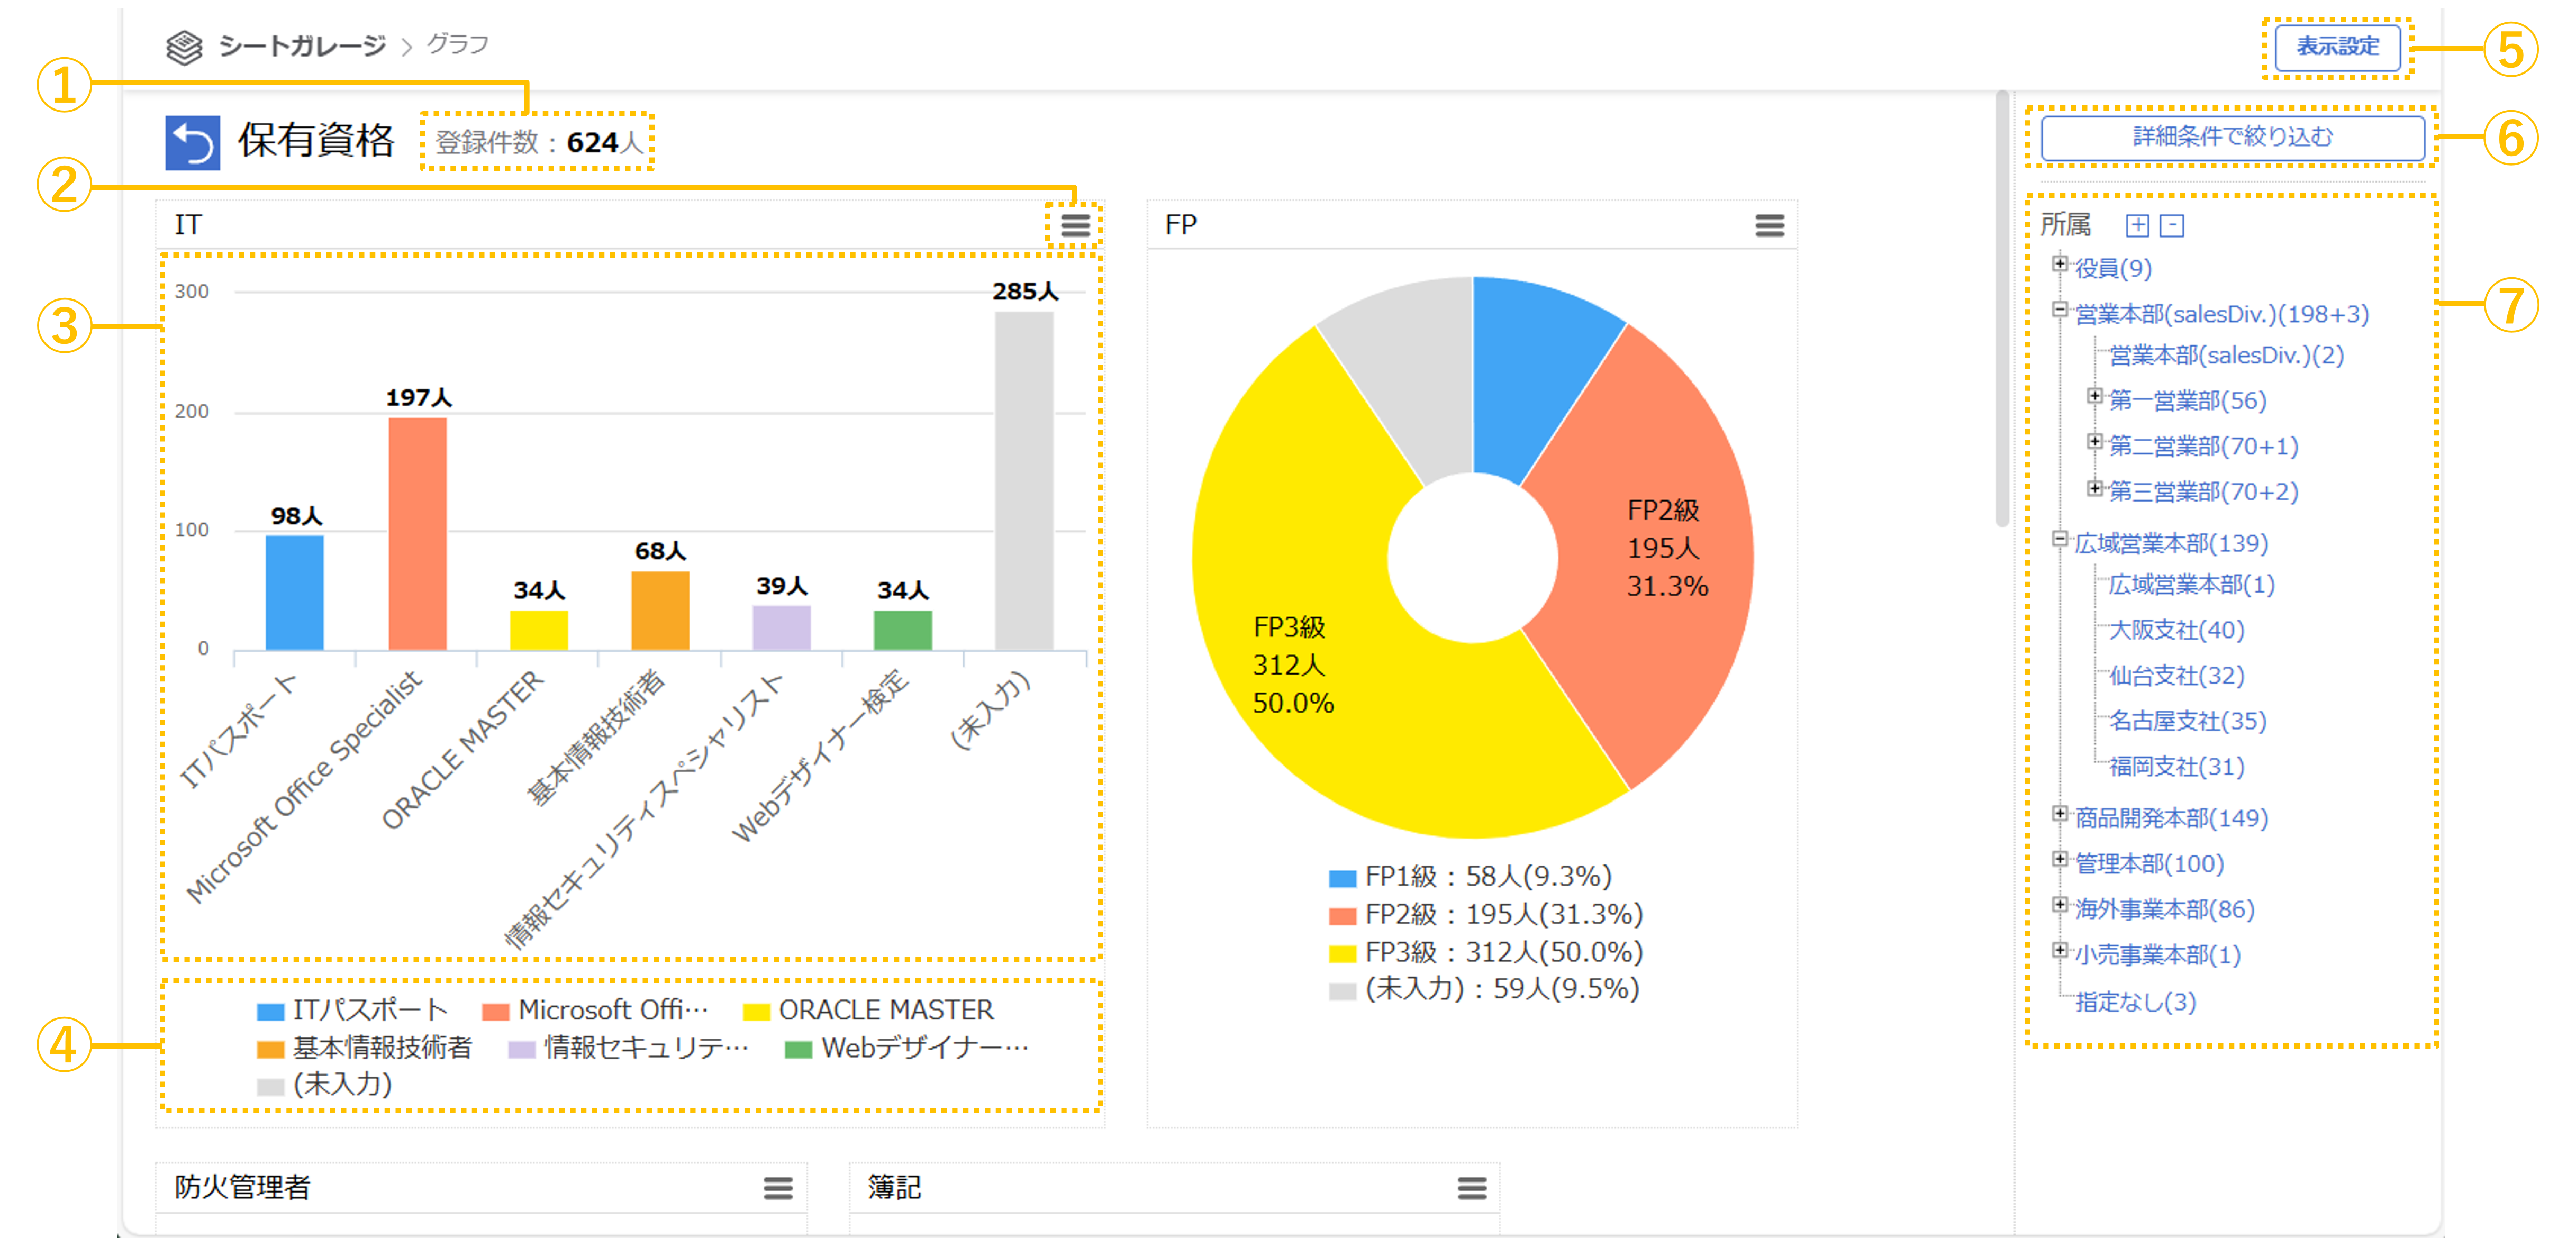
Task: Click the vertical scrollbar of chart area
Action: (x=2001, y=310)
